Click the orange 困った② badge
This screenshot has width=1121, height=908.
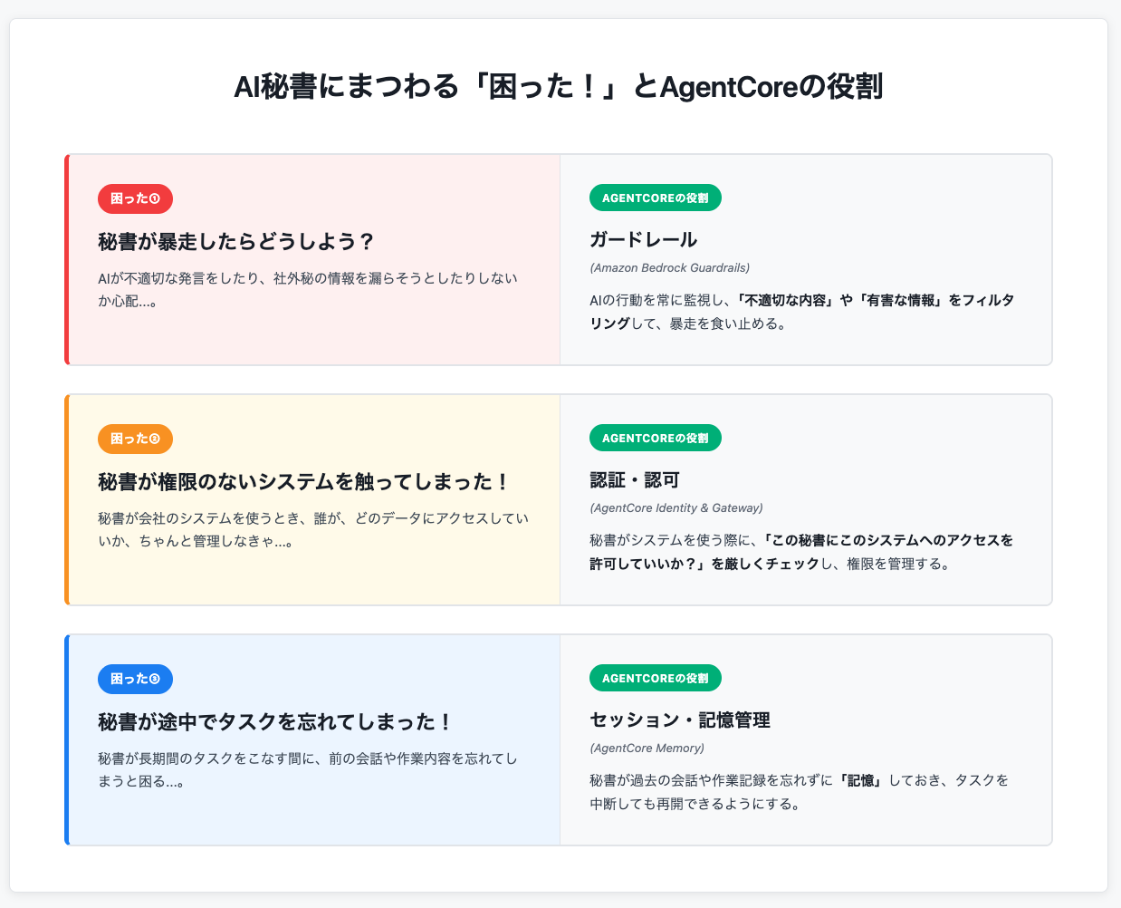135,439
